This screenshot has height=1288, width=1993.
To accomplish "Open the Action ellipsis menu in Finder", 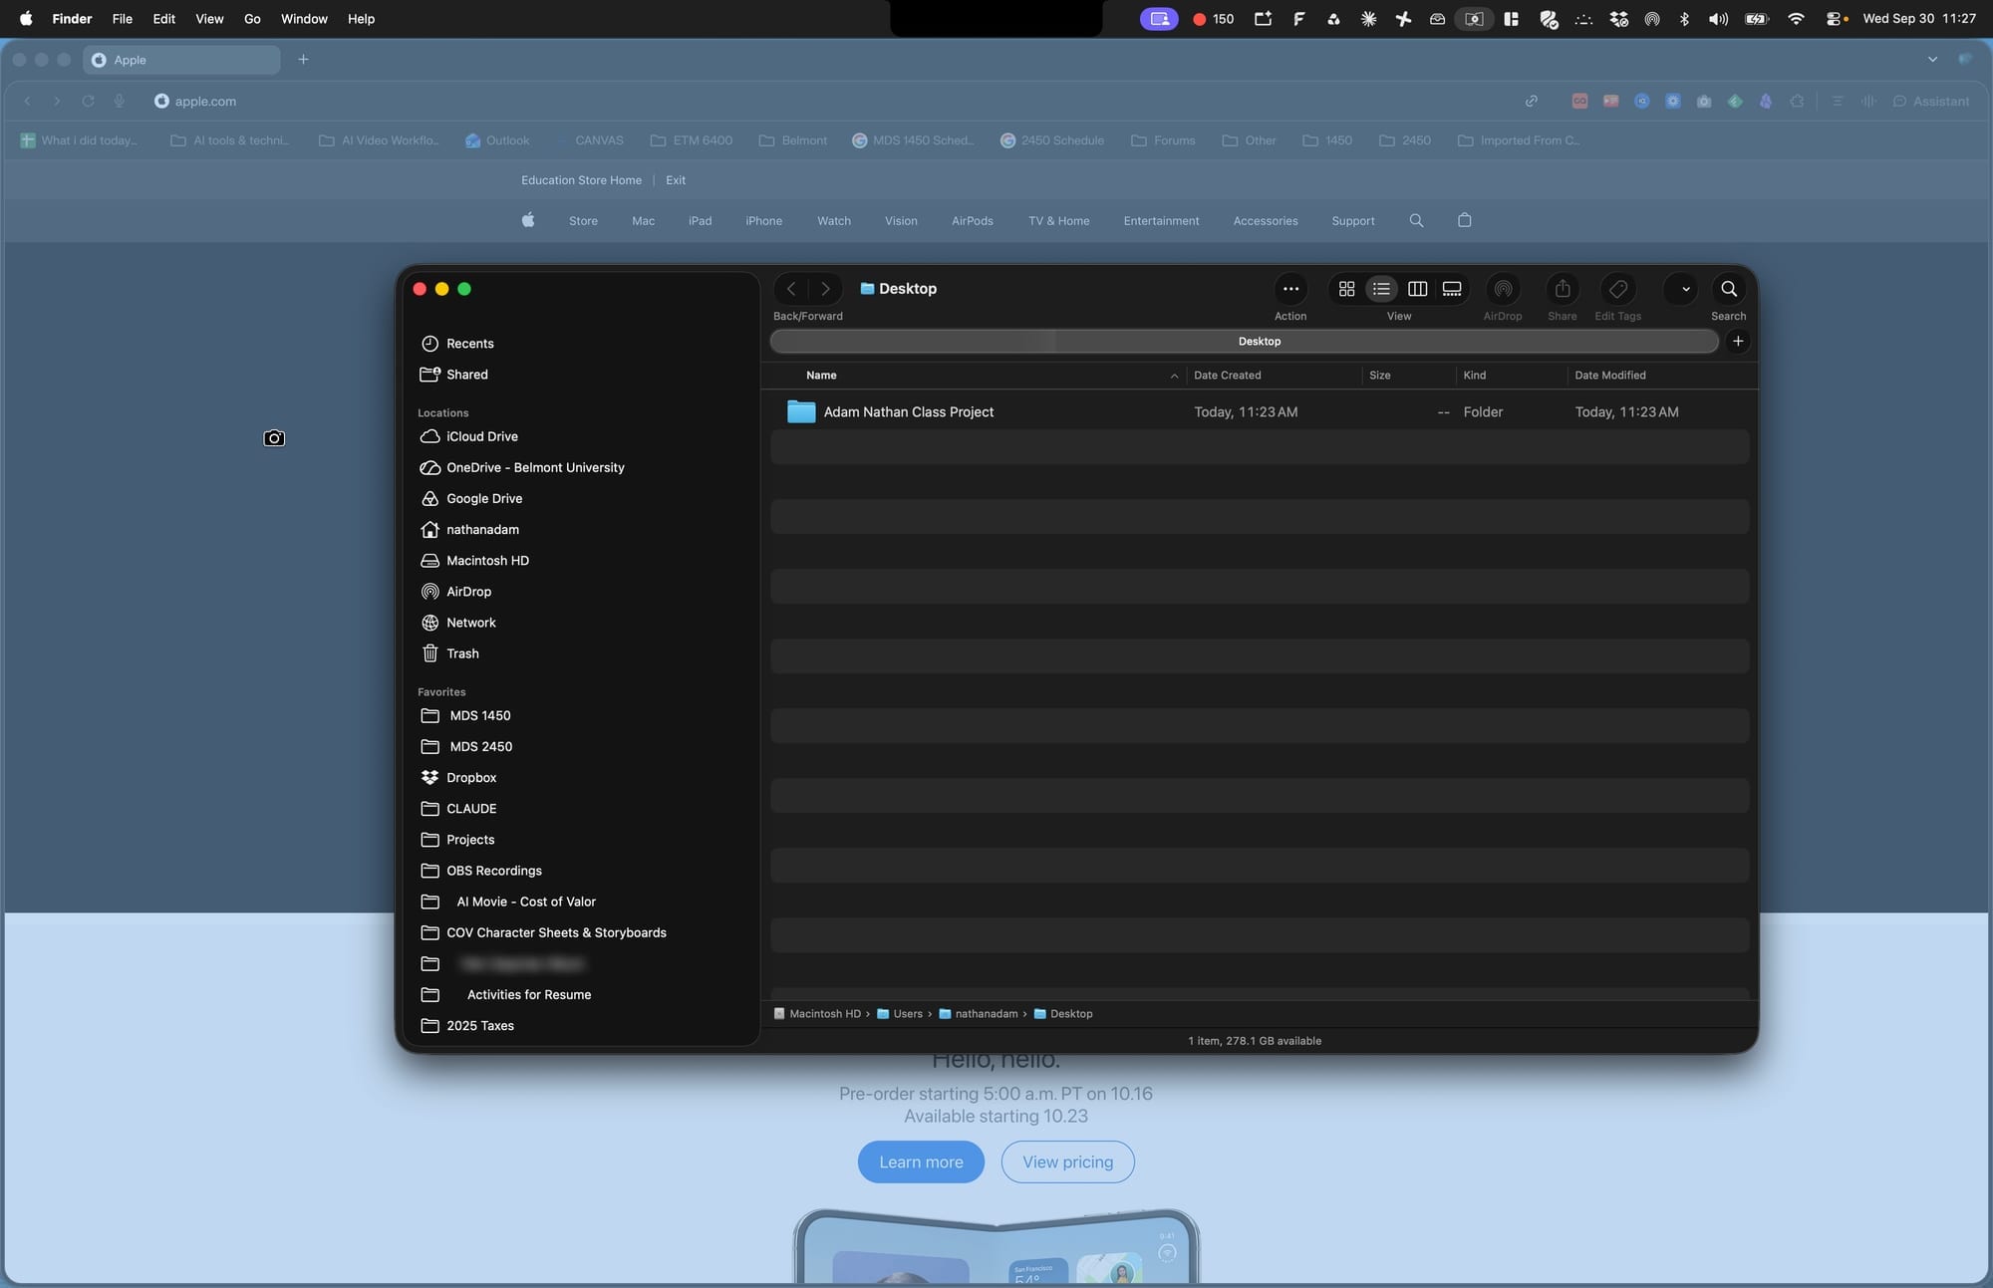I will click(x=1290, y=289).
